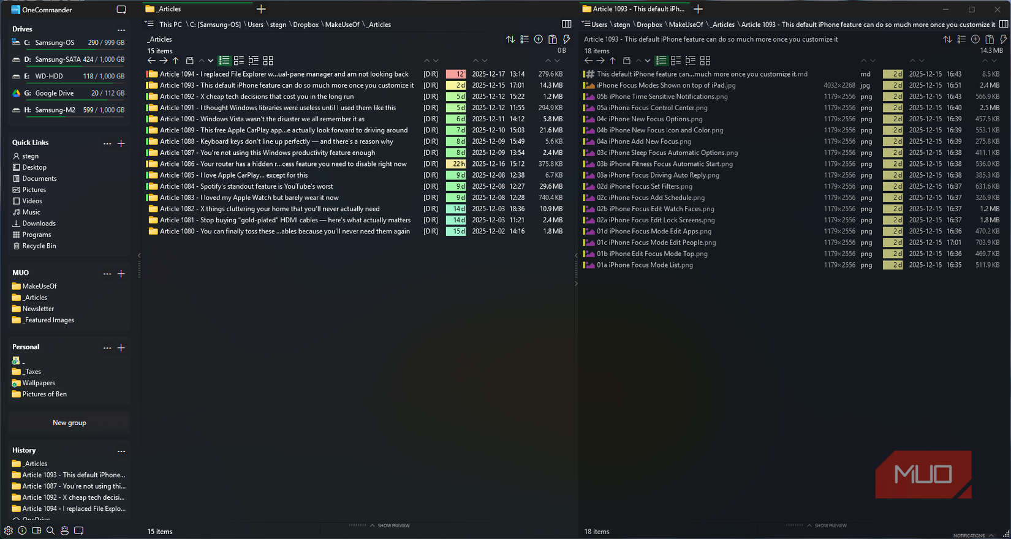Toggle columns view icon in left pane path bar
Image resolution: width=1011 pixels, height=539 pixels.
567,24
